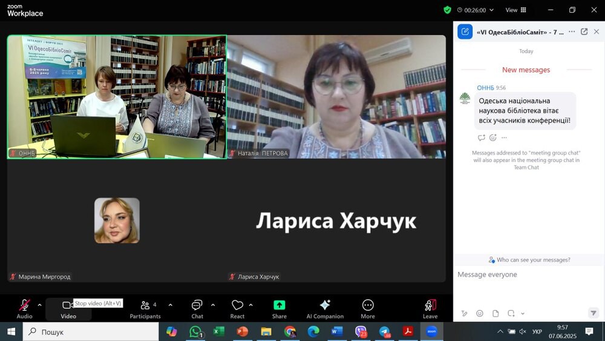Click the Message everyone input field
Image resolution: width=605 pixels, height=341 pixels.
[520, 275]
